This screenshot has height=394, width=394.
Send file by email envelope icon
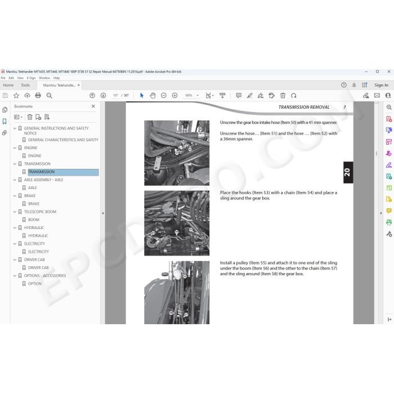pyautogui.click(x=377, y=96)
